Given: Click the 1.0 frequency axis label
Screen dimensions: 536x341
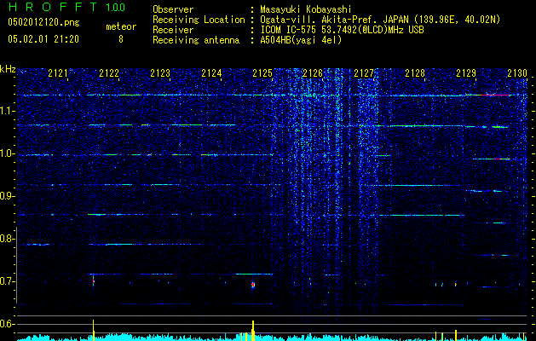Looking at the screenshot, I should pyautogui.click(x=7, y=153).
